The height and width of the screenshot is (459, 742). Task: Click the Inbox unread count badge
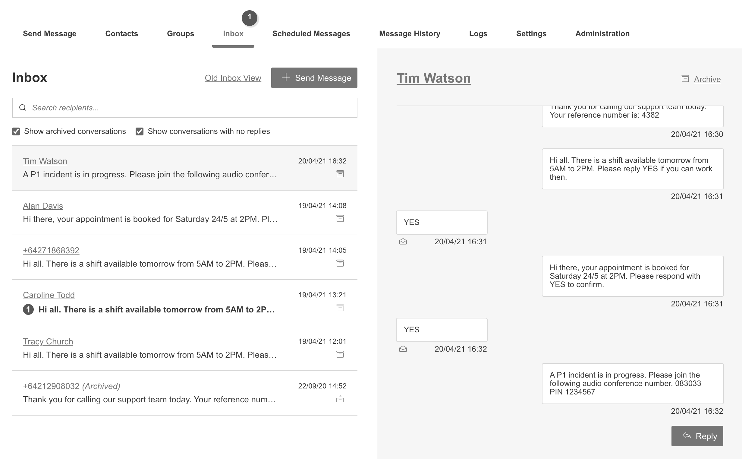tap(249, 17)
